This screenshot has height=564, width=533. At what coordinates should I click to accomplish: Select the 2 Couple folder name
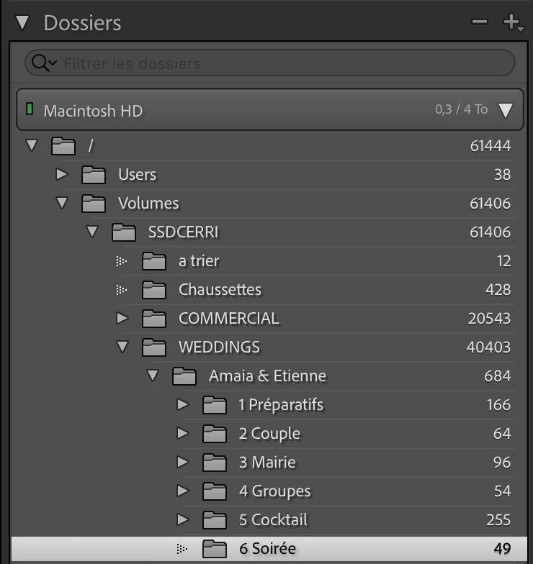click(269, 434)
